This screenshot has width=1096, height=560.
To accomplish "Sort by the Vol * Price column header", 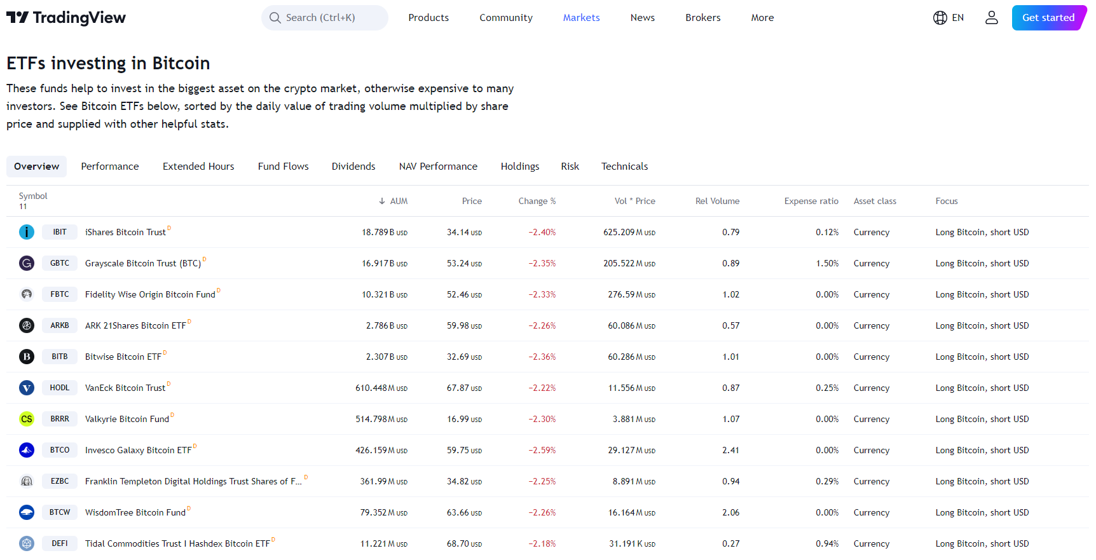I will 635,201.
